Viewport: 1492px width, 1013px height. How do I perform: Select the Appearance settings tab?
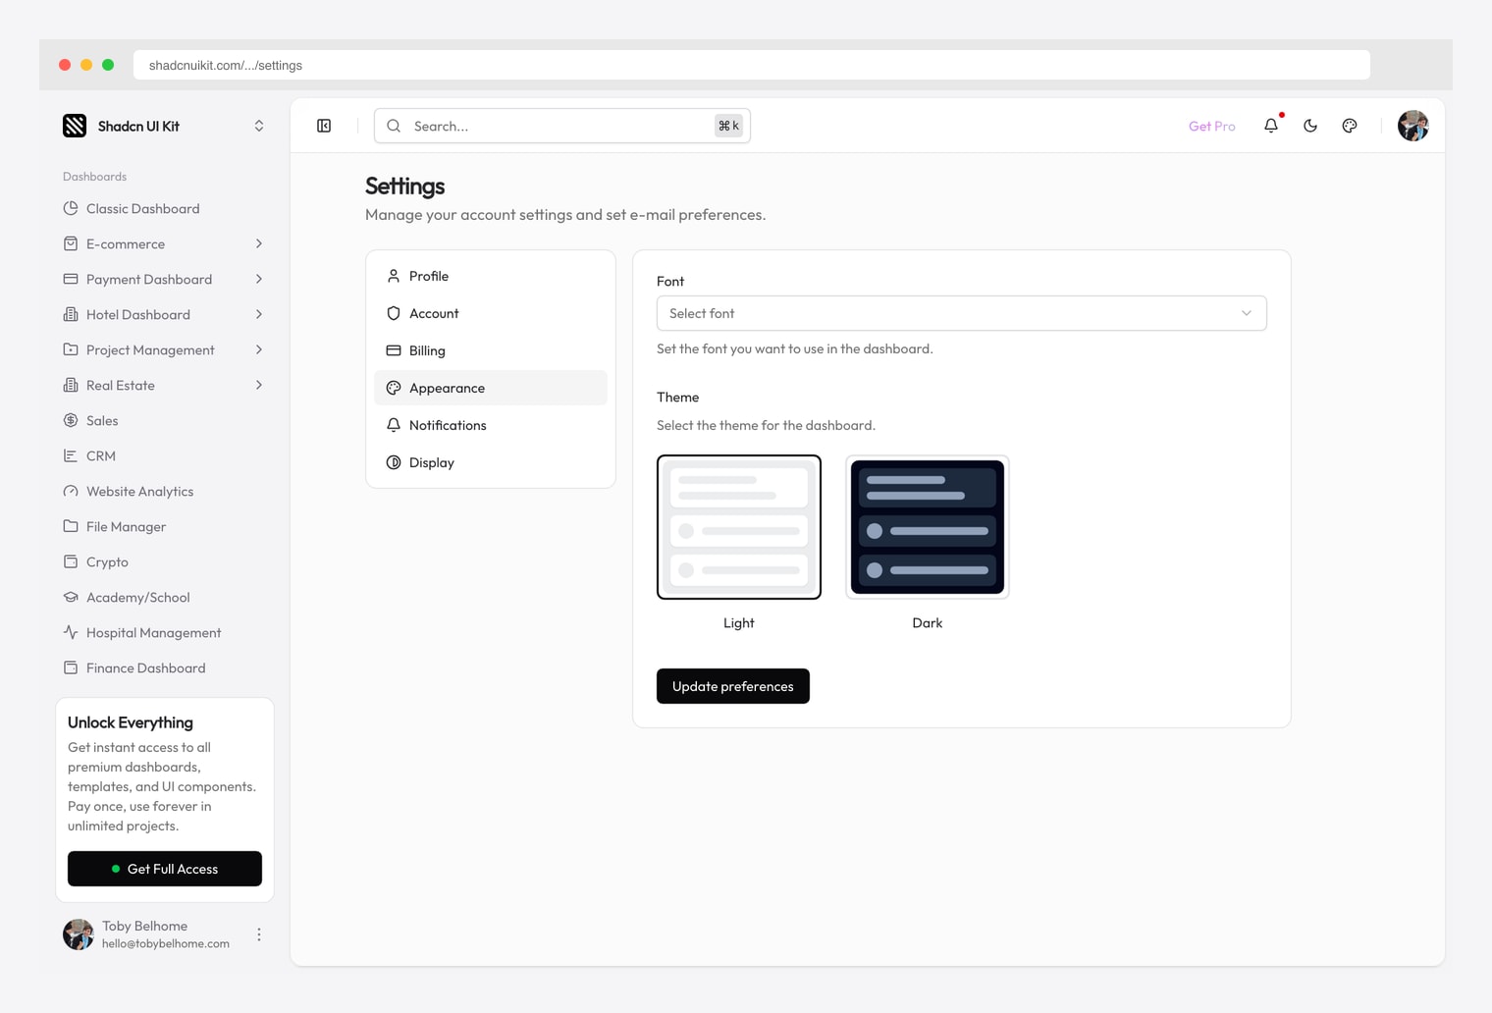[491, 388]
